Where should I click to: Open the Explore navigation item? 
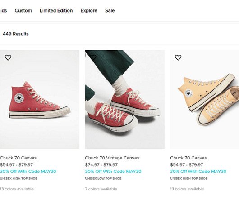(89, 11)
